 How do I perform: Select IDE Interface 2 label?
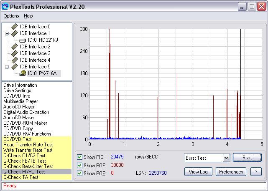point(35,47)
